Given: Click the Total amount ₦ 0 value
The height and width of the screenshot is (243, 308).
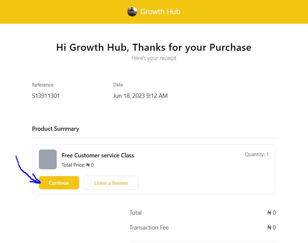Looking at the screenshot, I should point(271,213).
